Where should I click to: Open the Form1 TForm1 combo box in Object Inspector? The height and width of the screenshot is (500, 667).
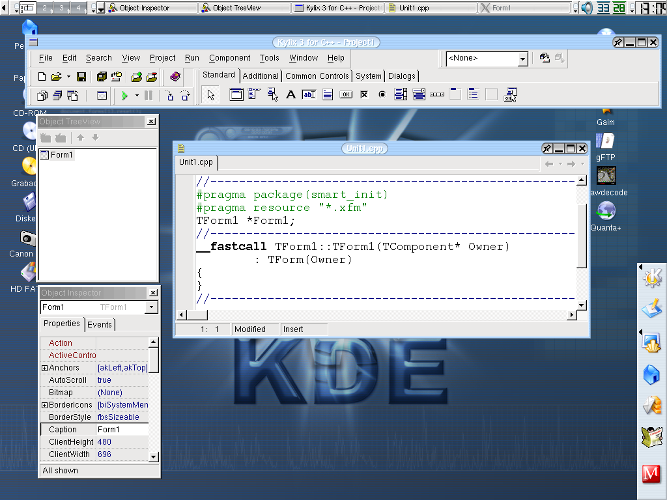(x=151, y=307)
